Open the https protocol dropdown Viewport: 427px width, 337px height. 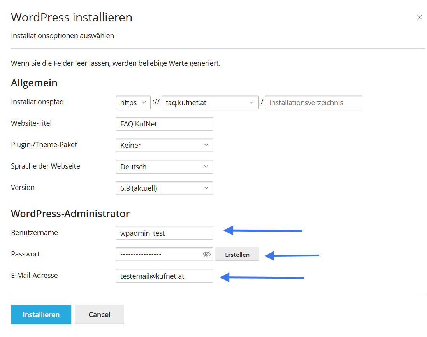coord(133,103)
